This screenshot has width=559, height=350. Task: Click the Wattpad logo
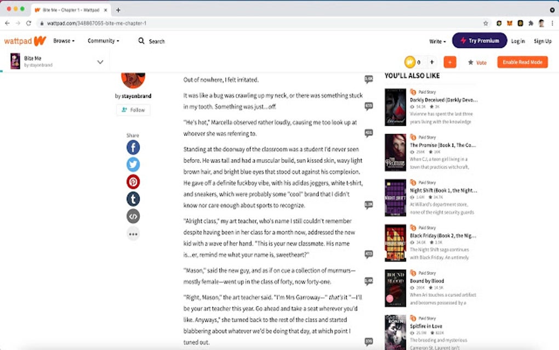coord(25,41)
